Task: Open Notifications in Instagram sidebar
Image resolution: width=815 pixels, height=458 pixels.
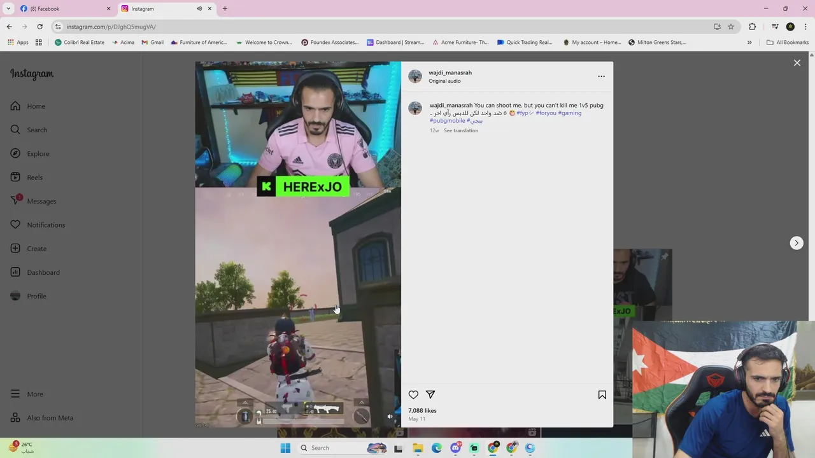Action: [x=46, y=225]
